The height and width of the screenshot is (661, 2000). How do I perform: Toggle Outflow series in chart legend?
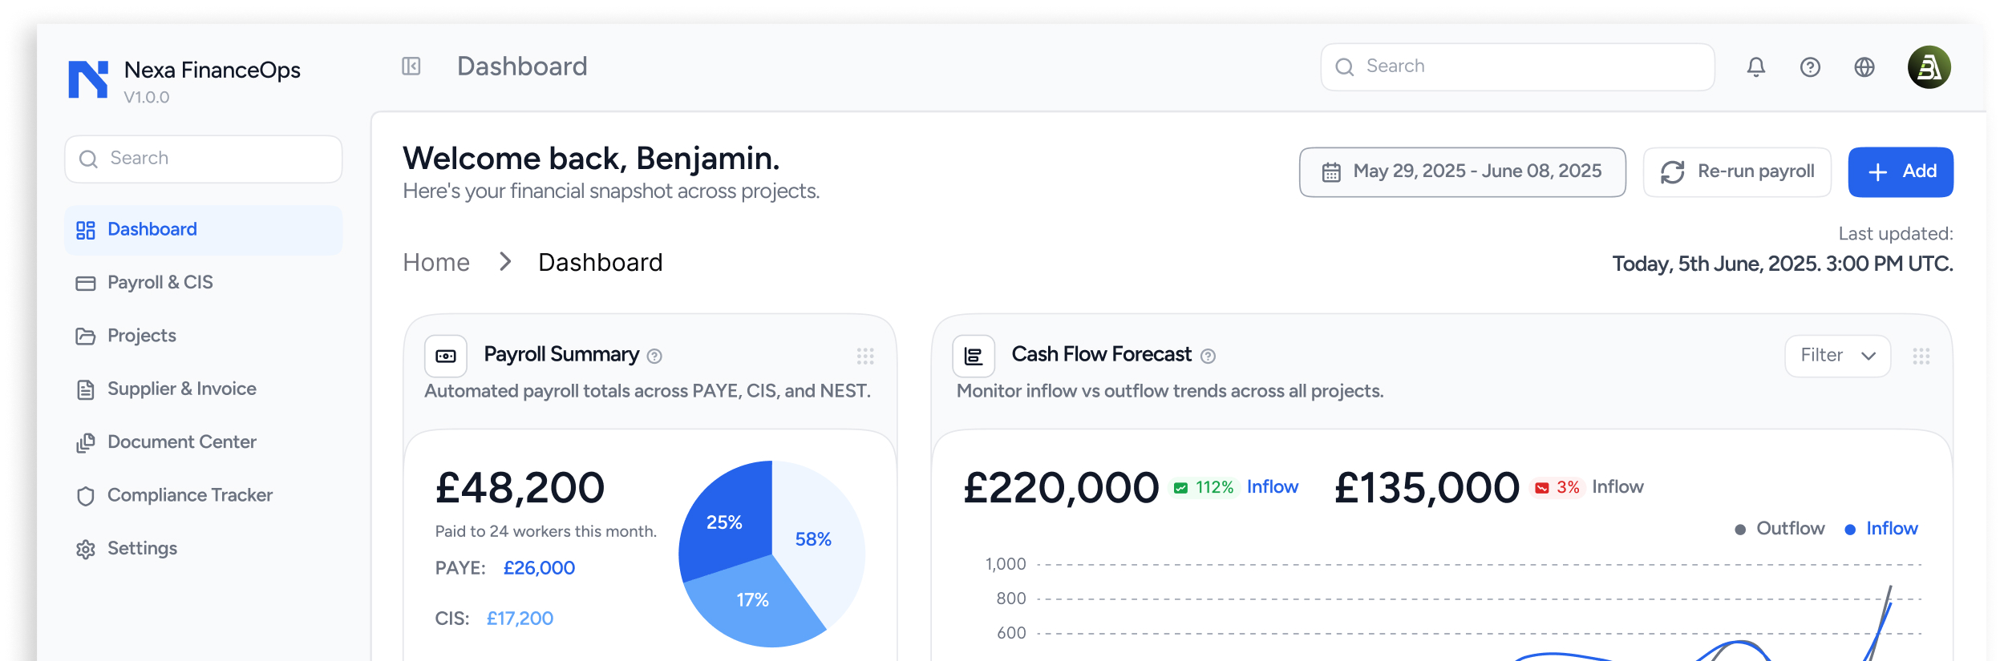[x=1779, y=529]
